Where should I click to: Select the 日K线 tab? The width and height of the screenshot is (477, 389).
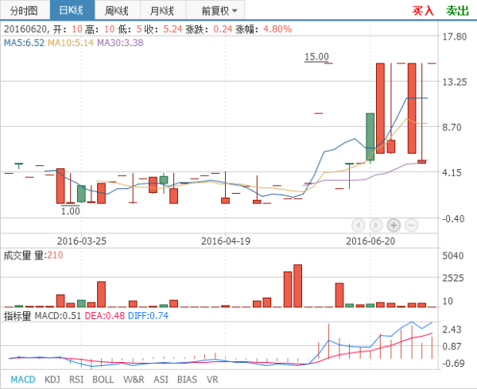(x=72, y=10)
